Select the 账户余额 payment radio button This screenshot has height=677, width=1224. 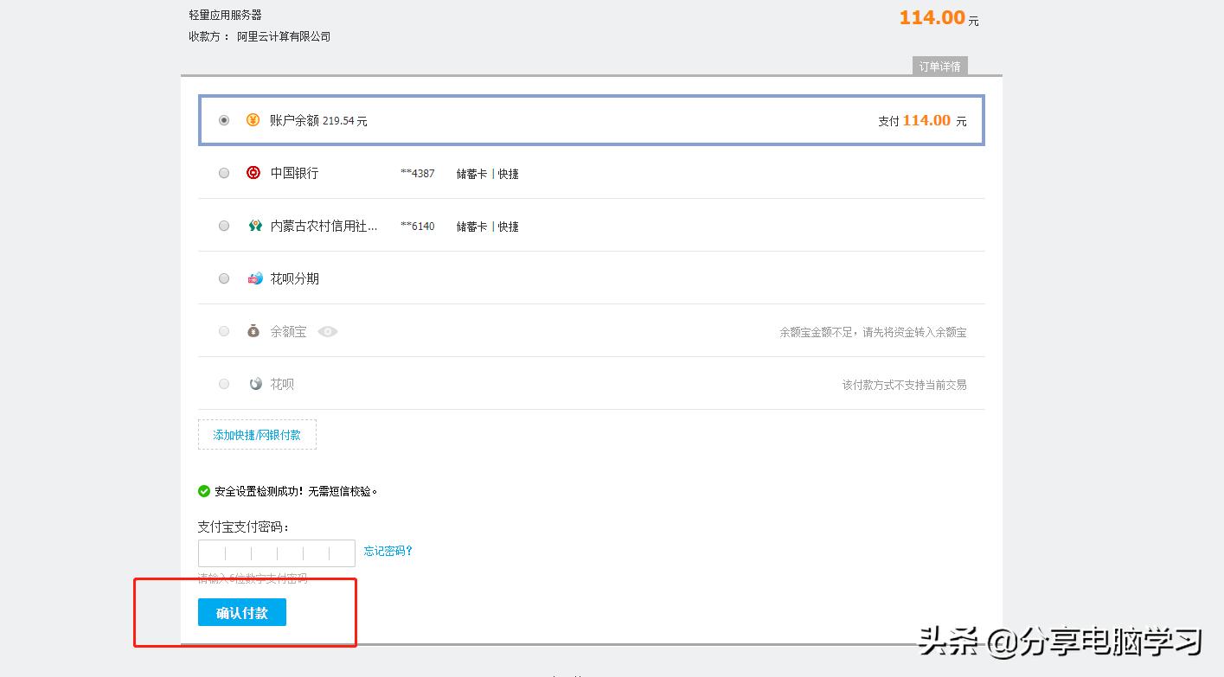click(x=224, y=120)
